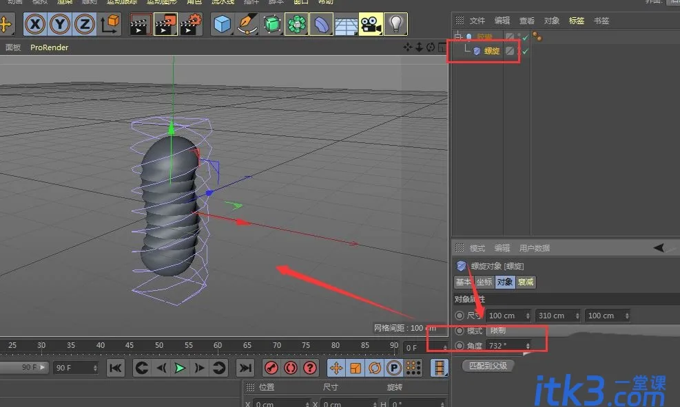Add a camera object
The image size is (680, 407).
[371, 24]
